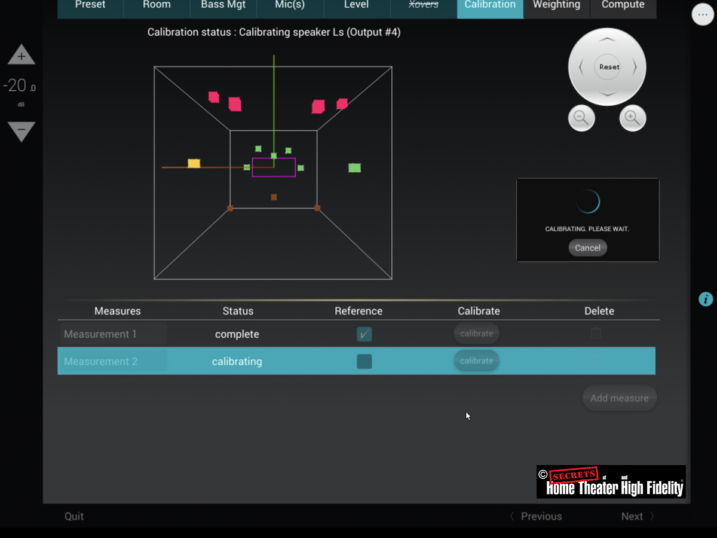717x538 pixels.
Task: Switch to the Weighting tab
Action: click(x=556, y=6)
